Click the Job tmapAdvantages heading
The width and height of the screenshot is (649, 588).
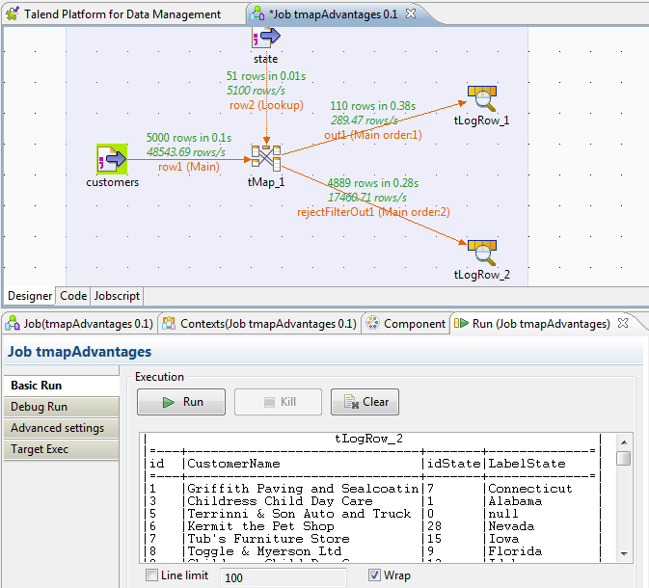(79, 352)
